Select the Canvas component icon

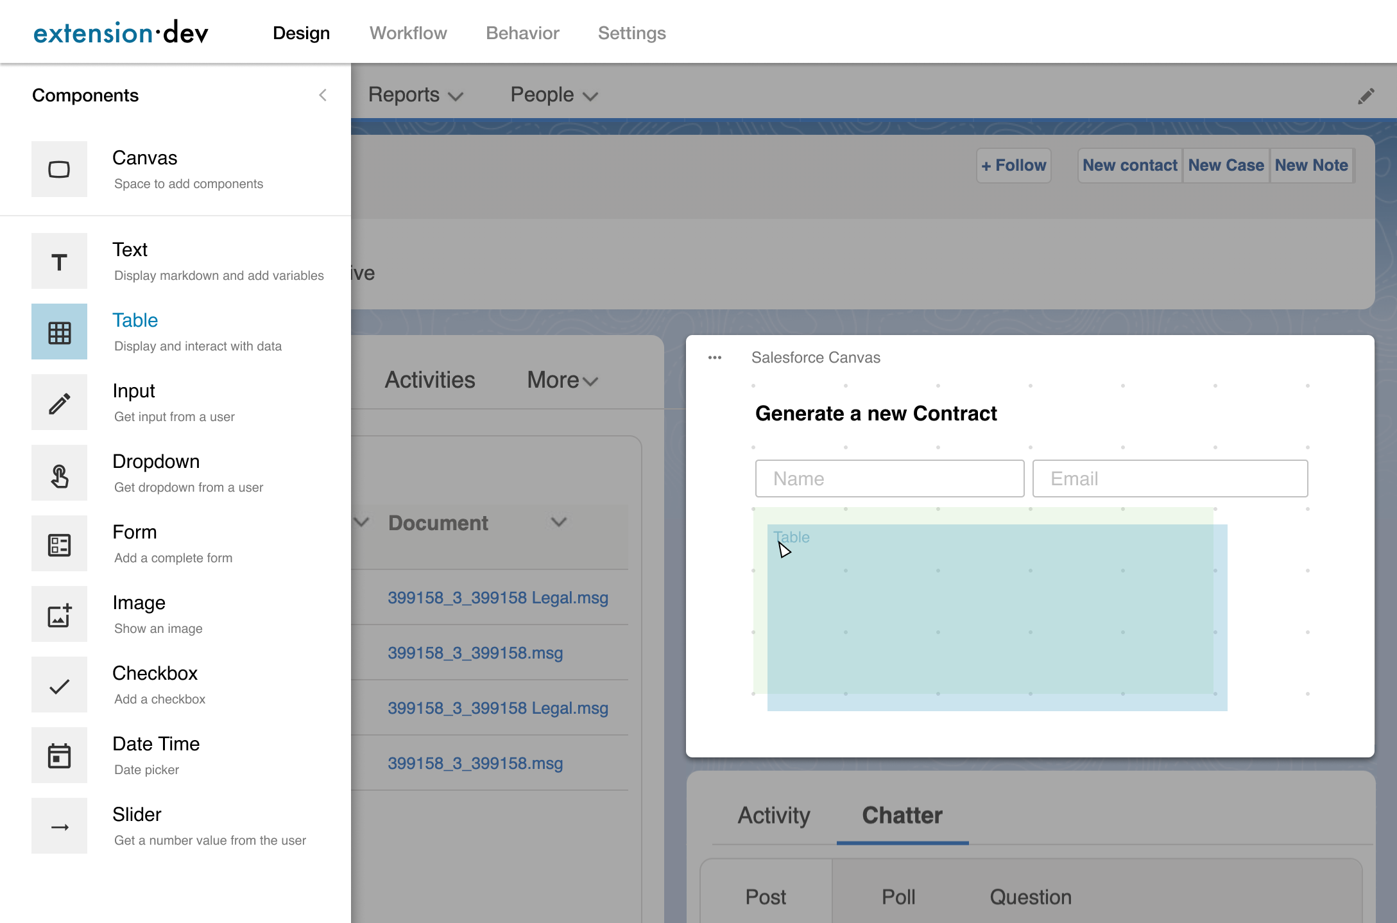point(58,169)
